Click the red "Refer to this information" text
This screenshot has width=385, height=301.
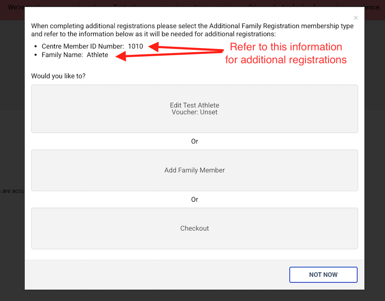pyautogui.click(x=286, y=47)
